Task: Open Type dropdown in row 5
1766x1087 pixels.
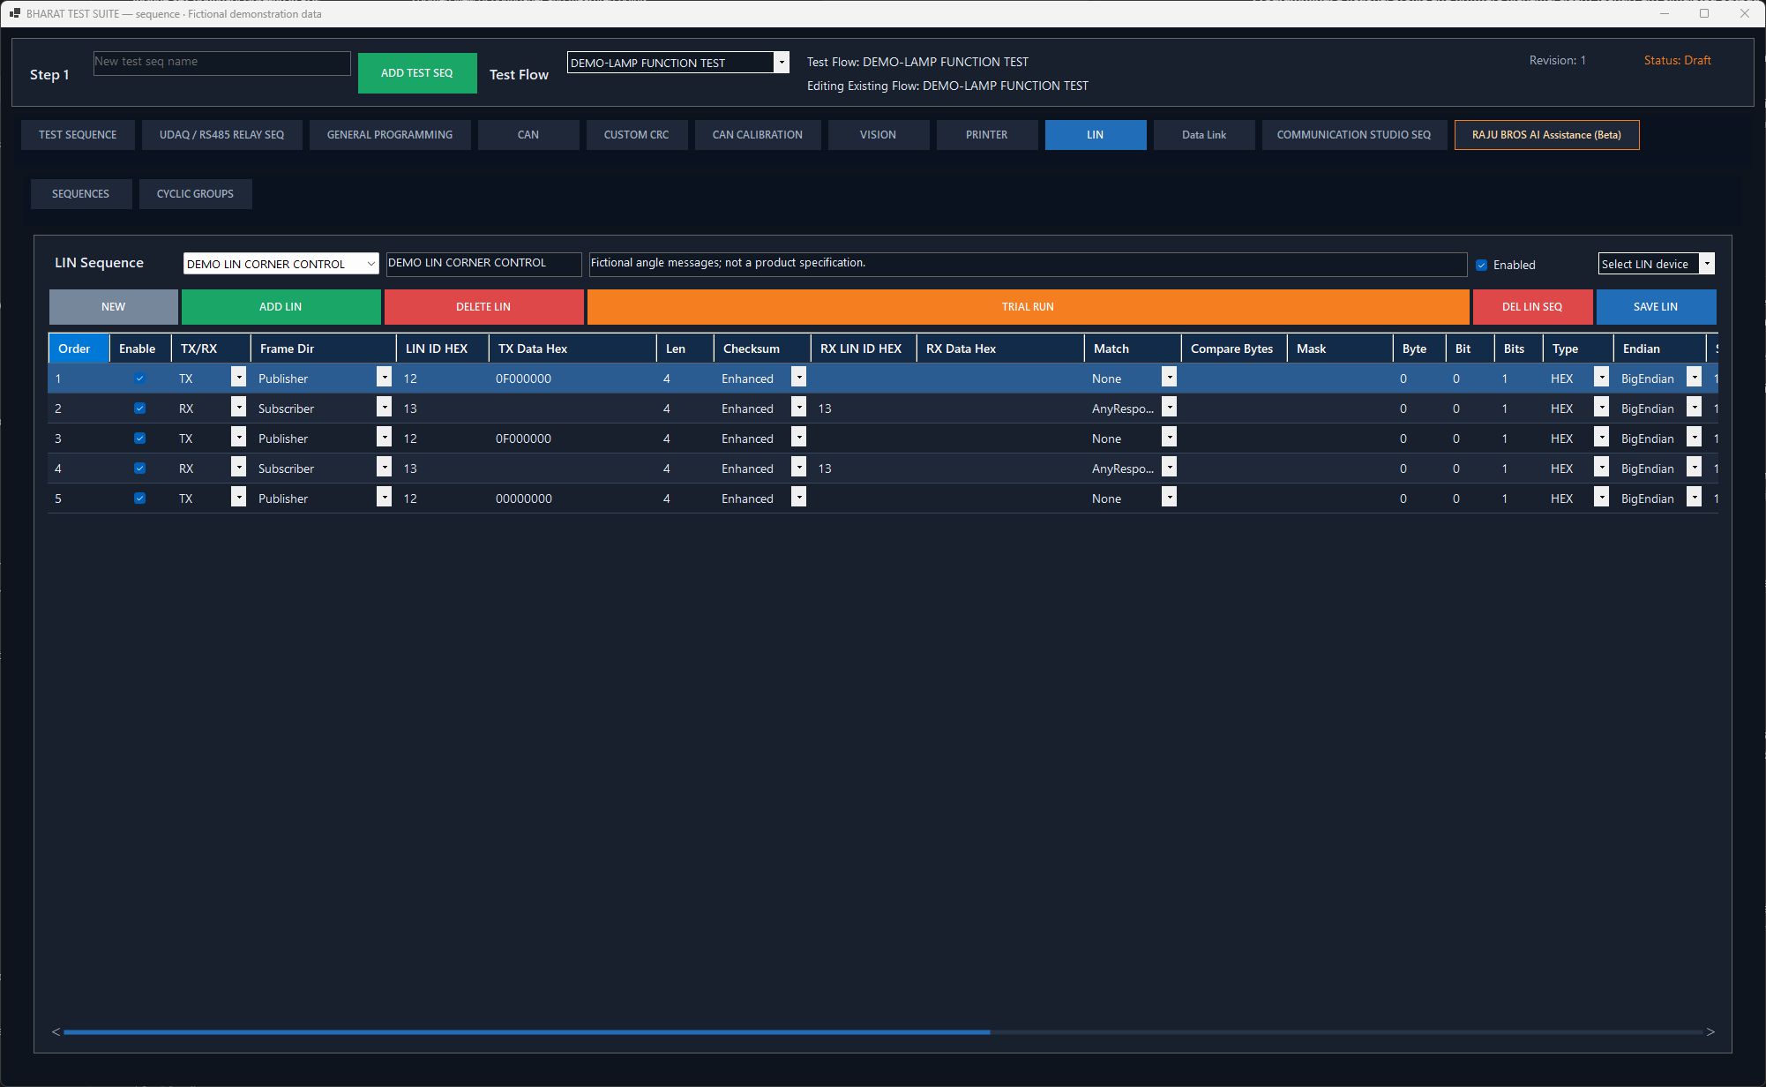Action: tap(1601, 498)
